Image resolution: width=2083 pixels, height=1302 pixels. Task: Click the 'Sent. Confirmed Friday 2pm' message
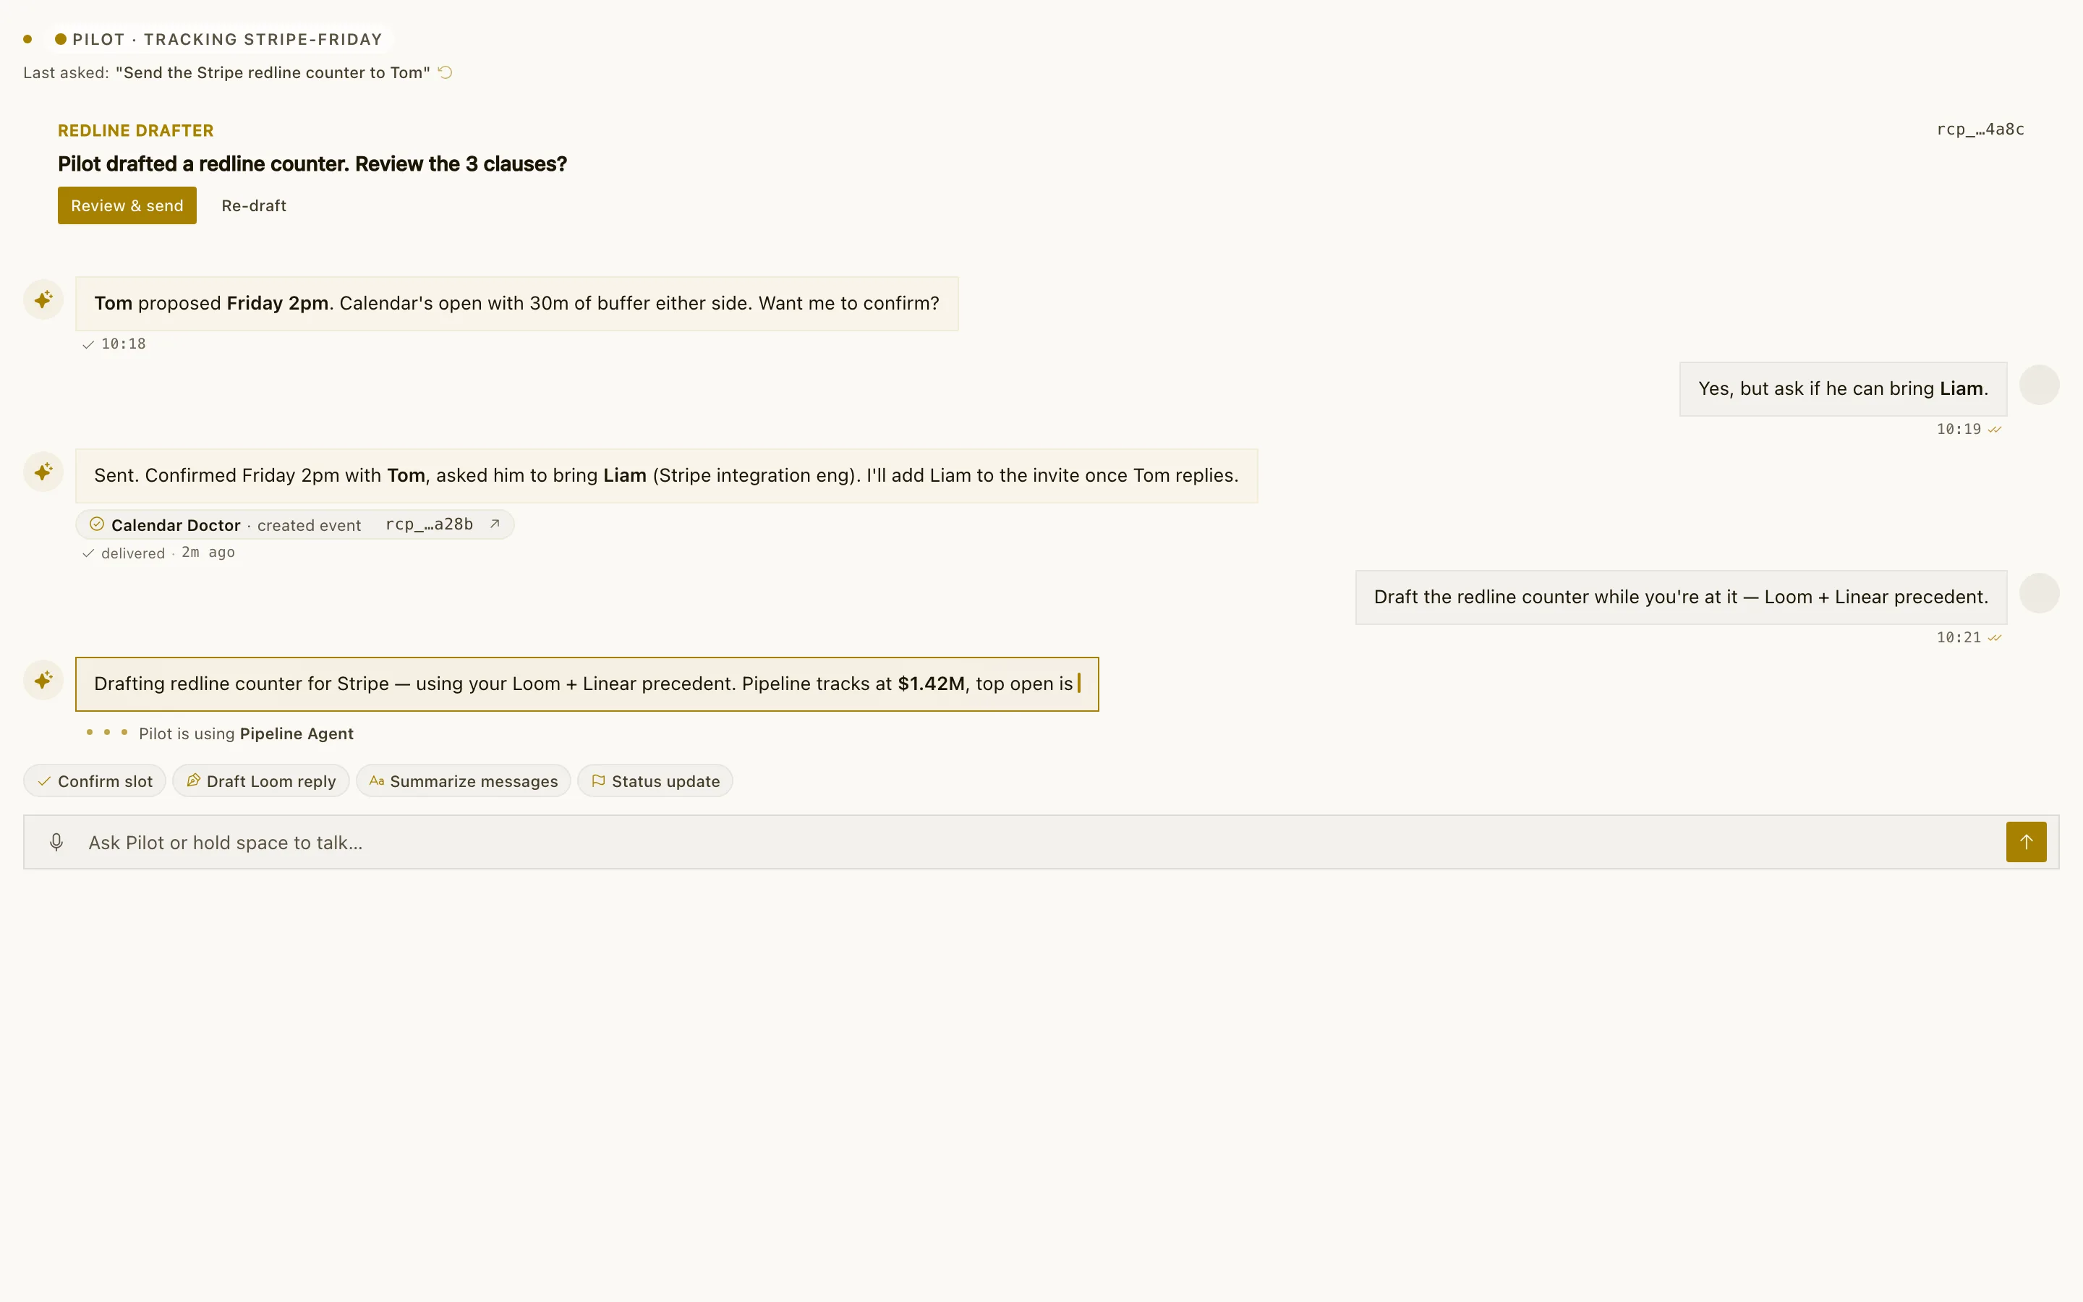[666, 475]
